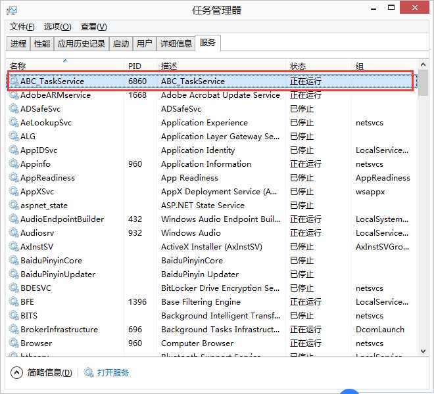Select the Application Experience description

click(205, 123)
